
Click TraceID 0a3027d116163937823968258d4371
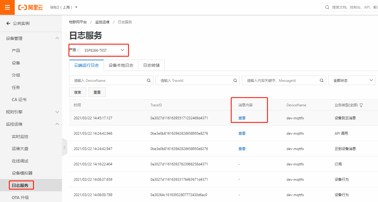179,164
